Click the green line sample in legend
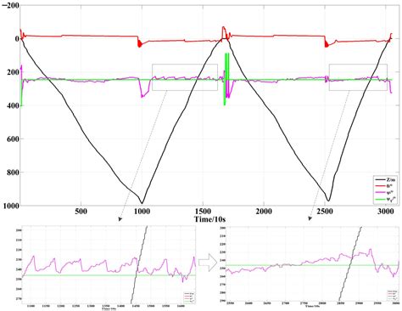Screen dimensions: 402x311 [x=380, y=199]
